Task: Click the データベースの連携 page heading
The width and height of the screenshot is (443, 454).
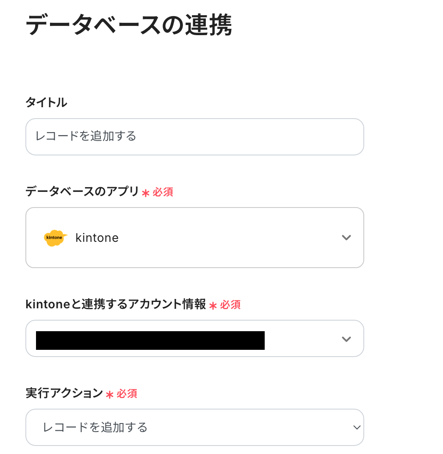Action: pos(129,25)
